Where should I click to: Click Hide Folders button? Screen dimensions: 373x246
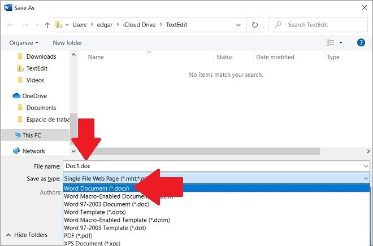tap(27, 235)
